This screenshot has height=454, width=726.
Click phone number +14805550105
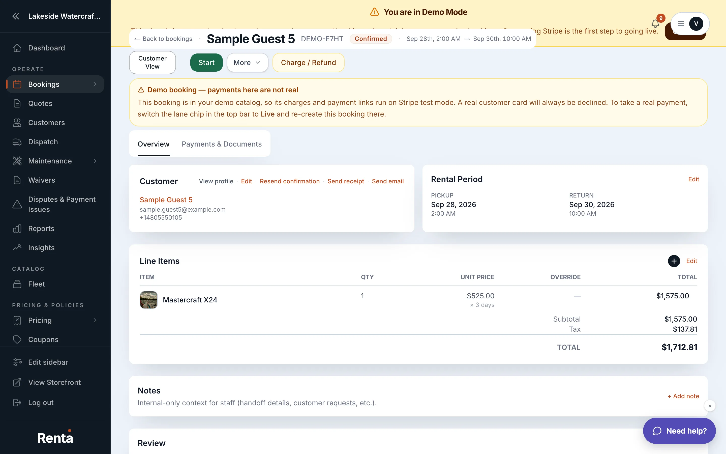161,218
